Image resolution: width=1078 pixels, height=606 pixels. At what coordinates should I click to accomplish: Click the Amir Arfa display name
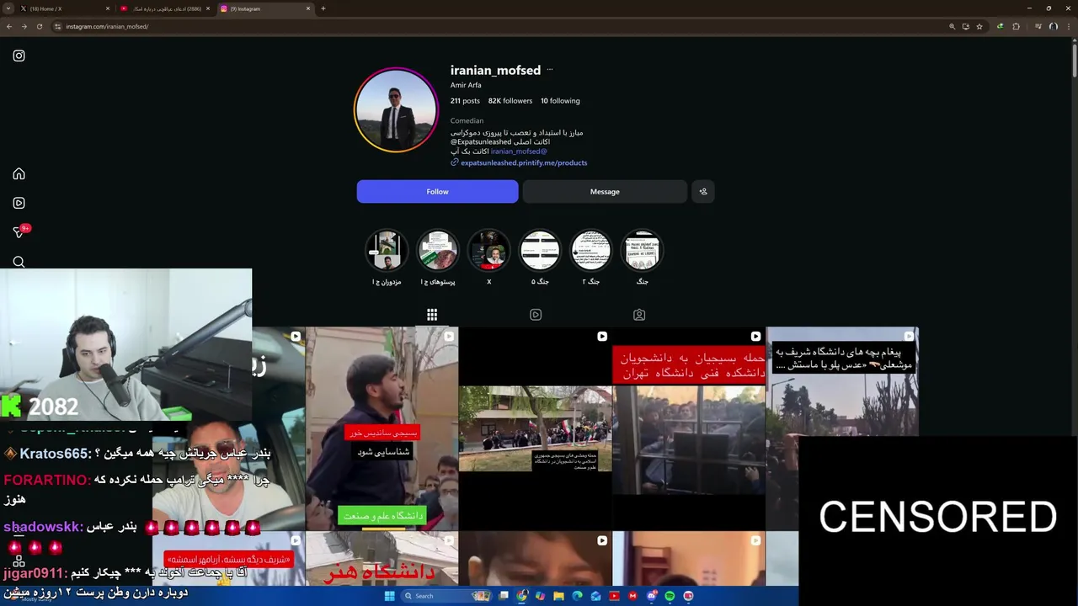point(466,85)
